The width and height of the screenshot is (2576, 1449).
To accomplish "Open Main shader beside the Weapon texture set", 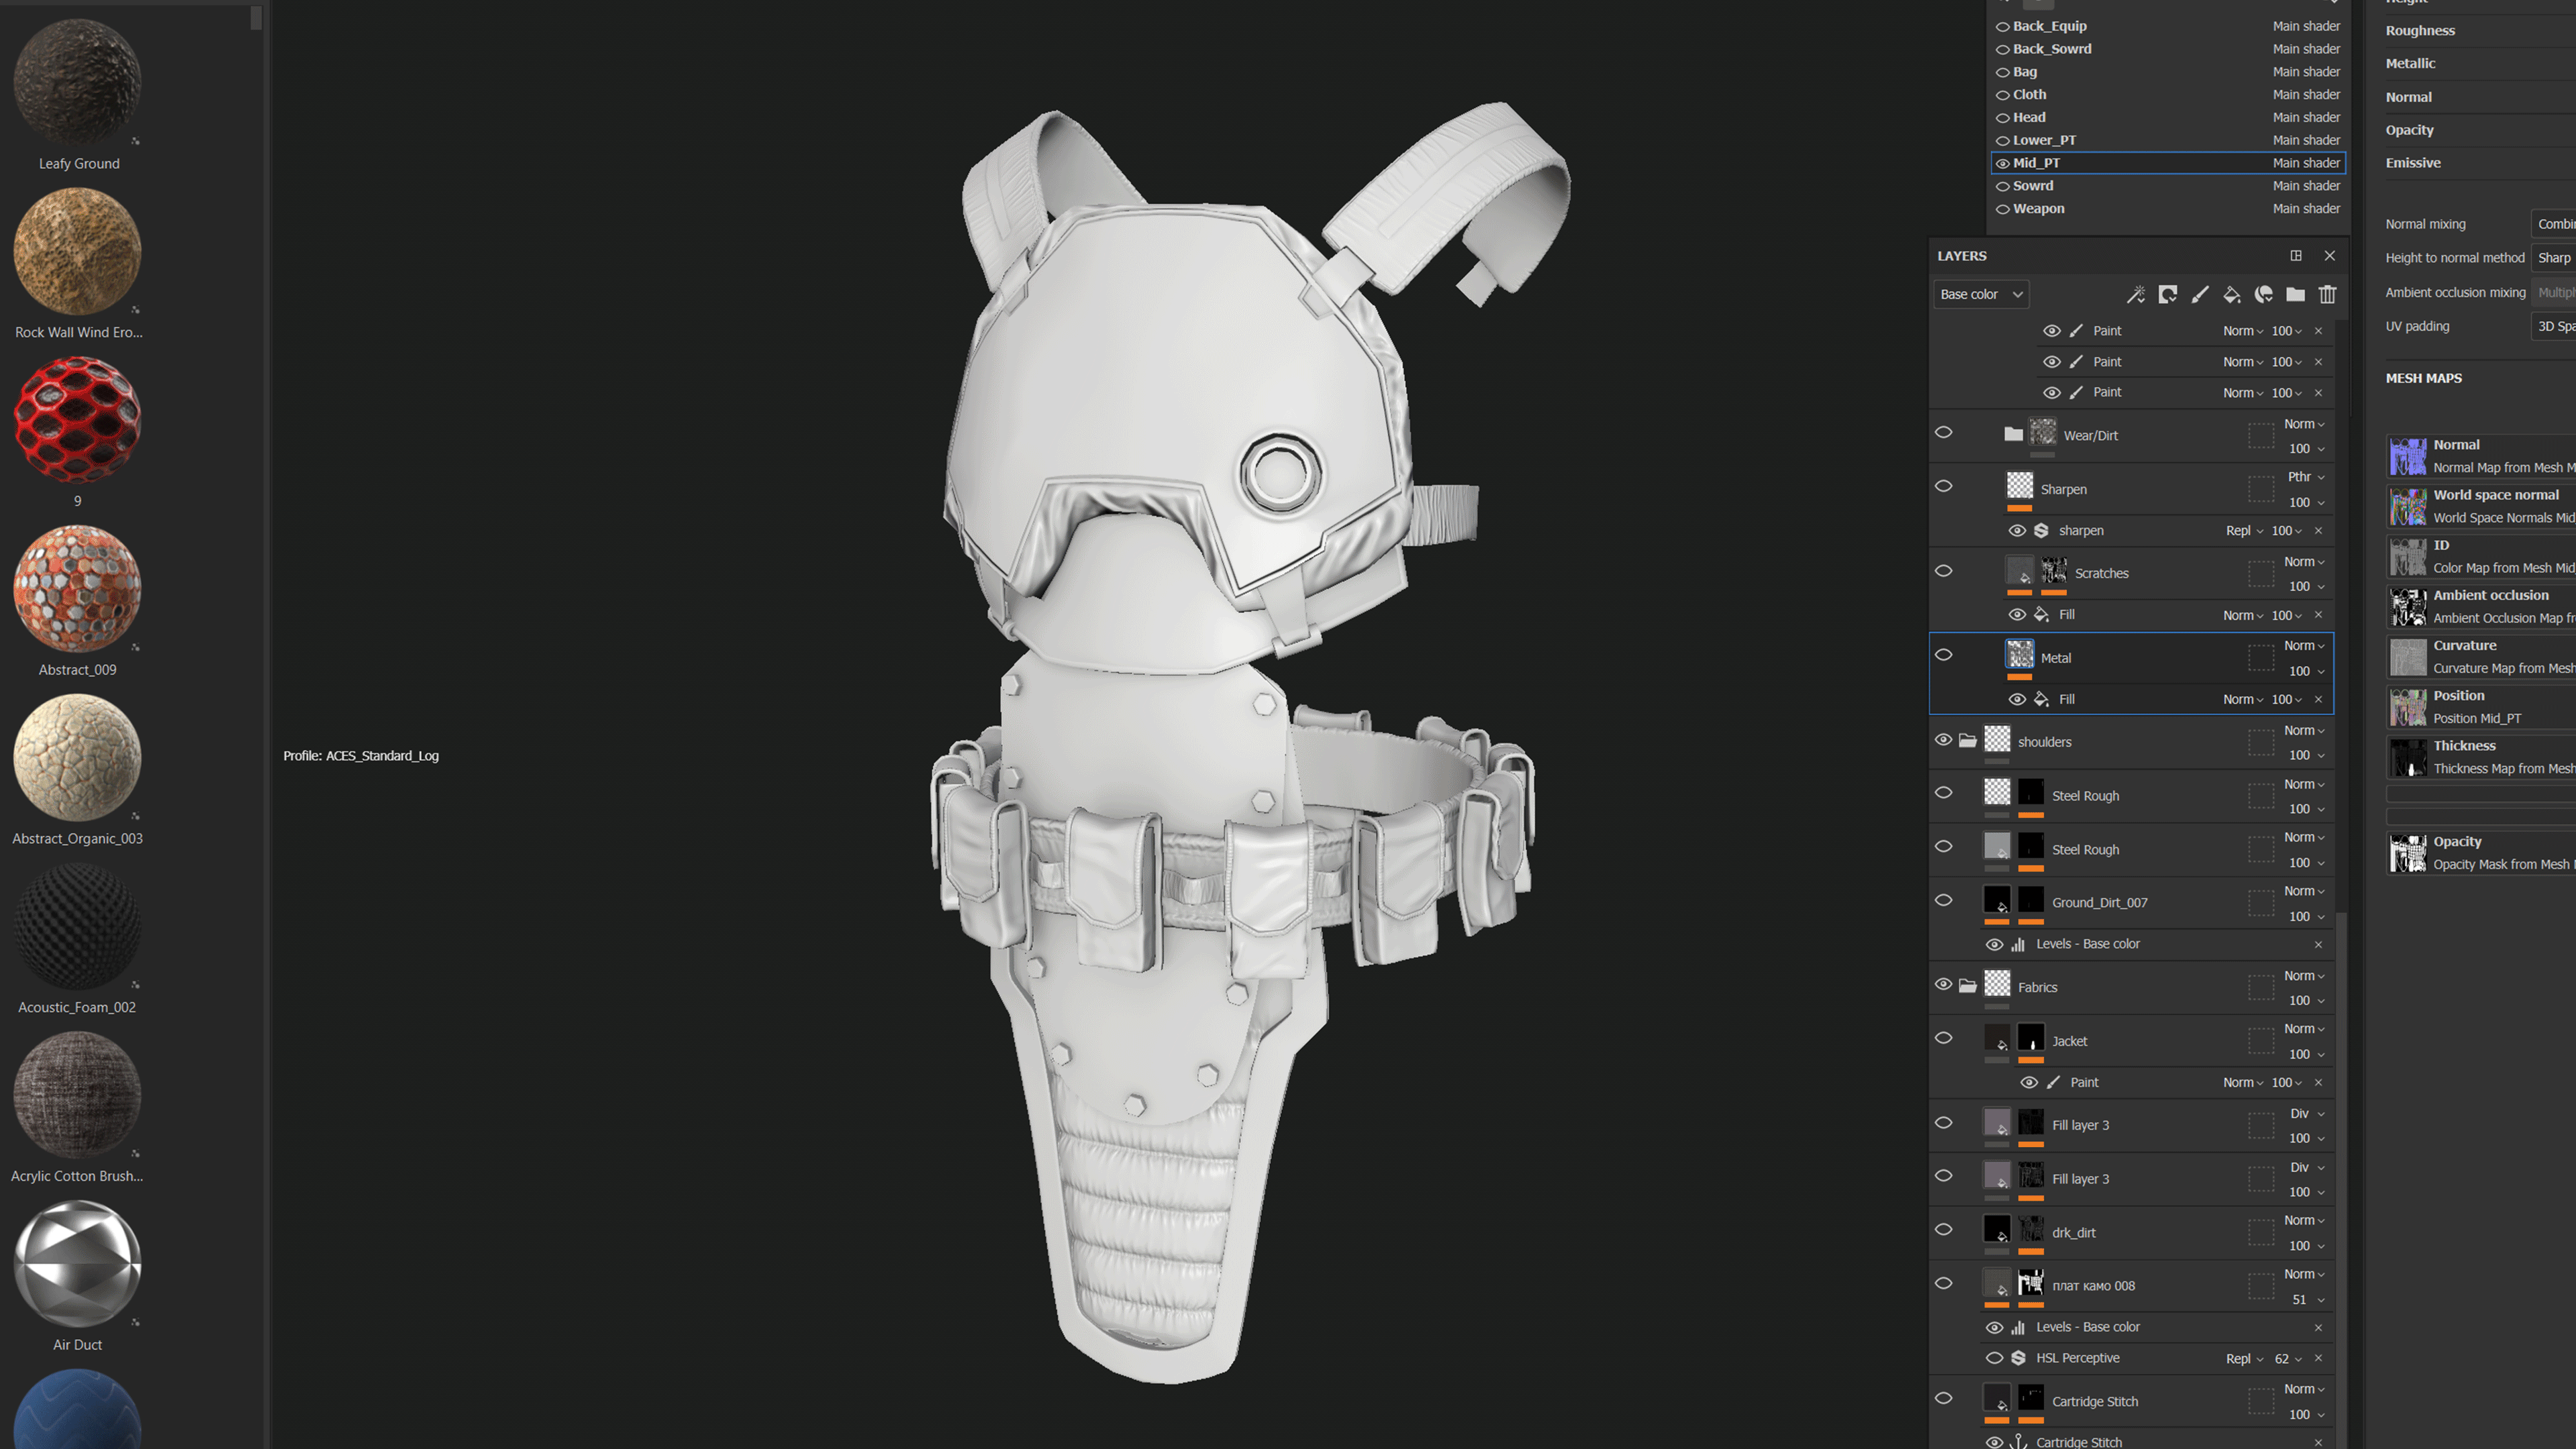I will (2306, 208).
